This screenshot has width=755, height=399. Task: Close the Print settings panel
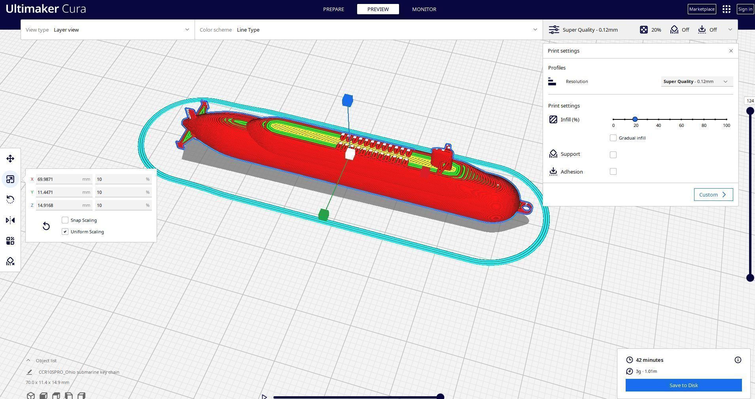pos(731,51)
